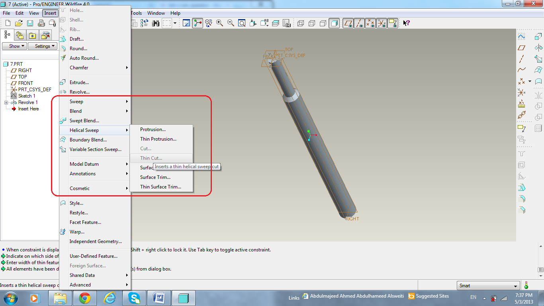Open the Smart selection filter dropdown

coord(489,286)
